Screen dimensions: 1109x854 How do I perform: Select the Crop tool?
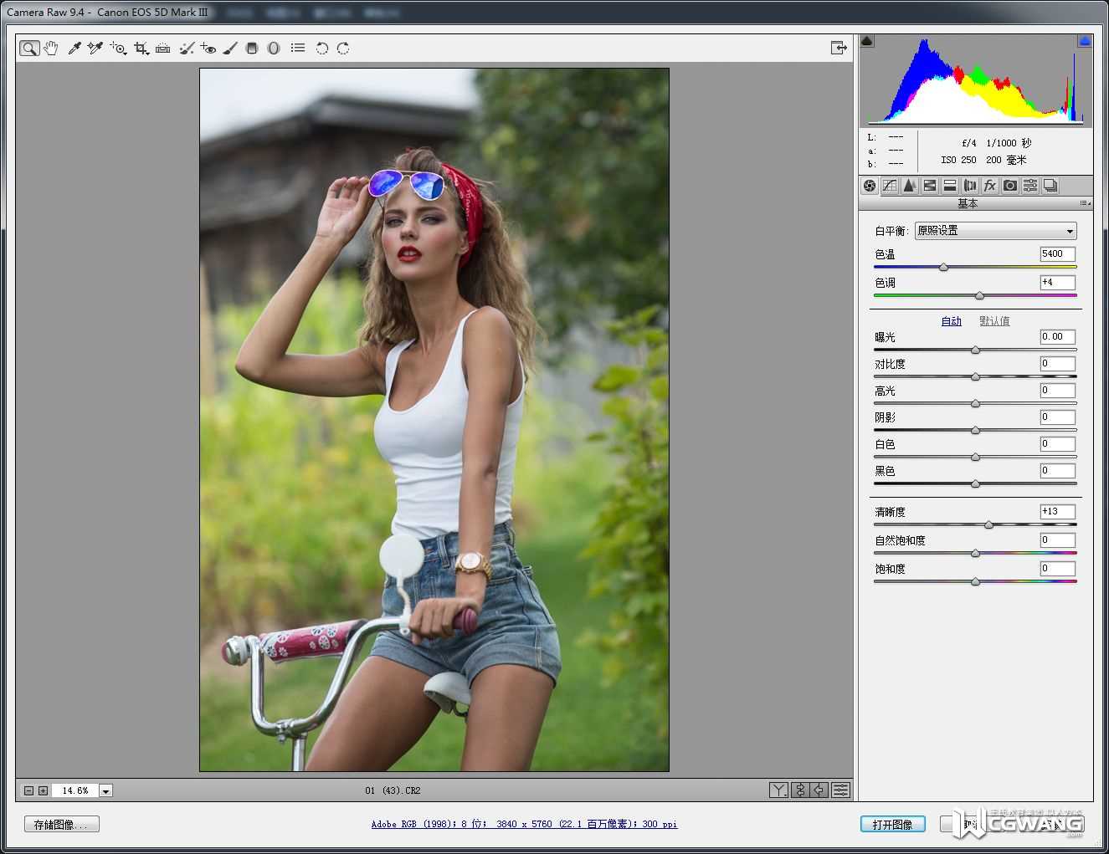tap(141, 49)
